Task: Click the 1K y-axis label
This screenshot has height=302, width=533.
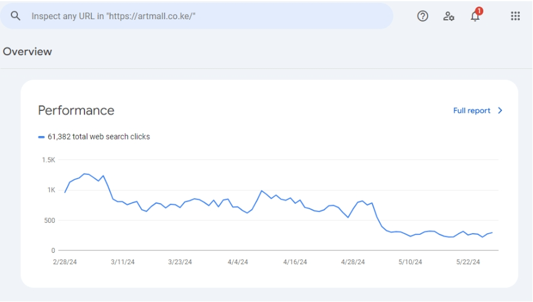Action: [52, 190]
